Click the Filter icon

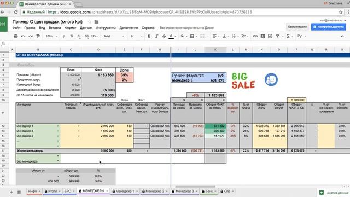point(277,36)
